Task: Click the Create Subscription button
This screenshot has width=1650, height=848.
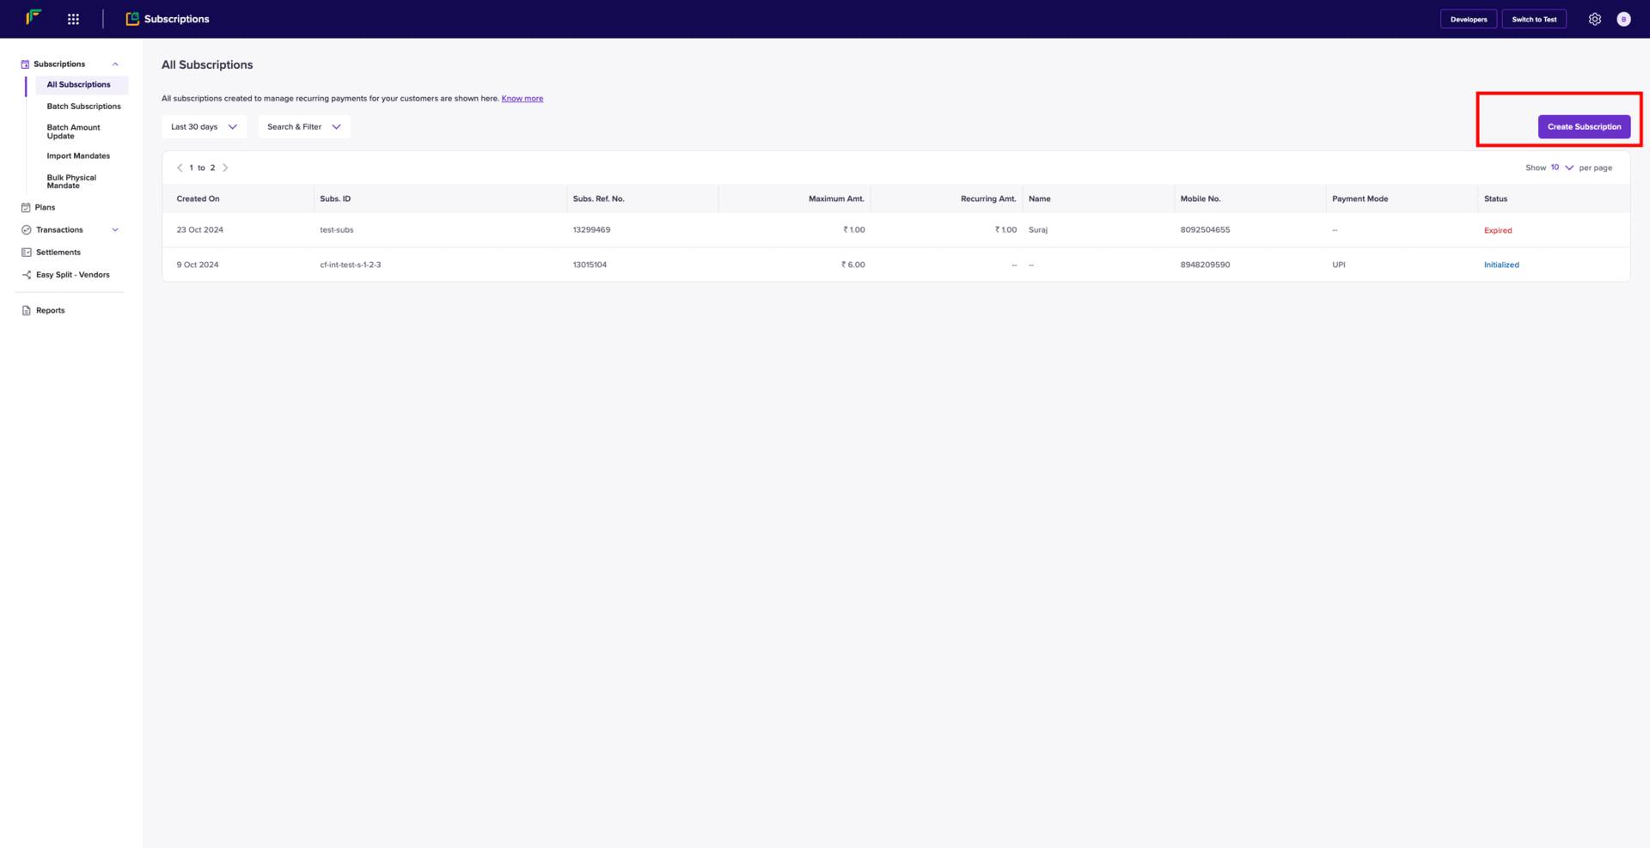Action: pyautogui.click(x=1584, y=126)
